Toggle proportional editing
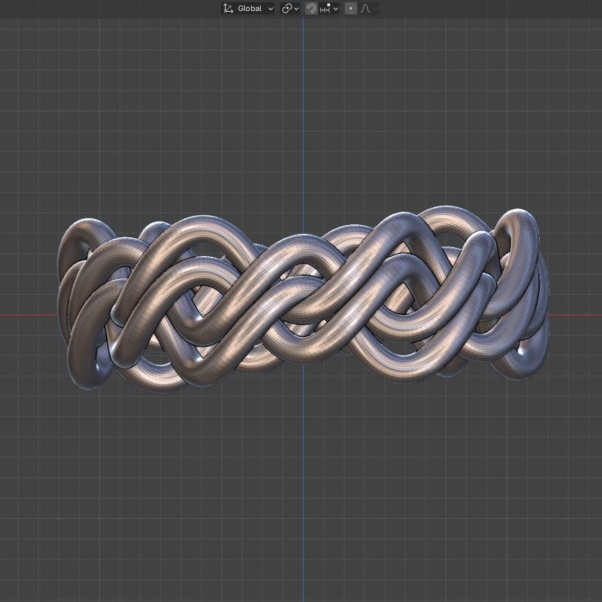Screen dimensions: 602x602 click(351, 8)
